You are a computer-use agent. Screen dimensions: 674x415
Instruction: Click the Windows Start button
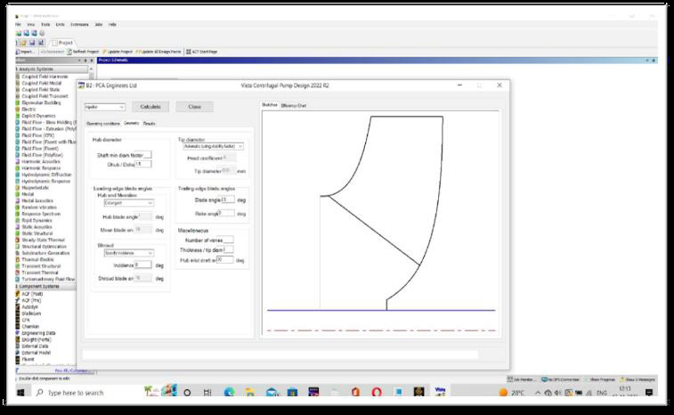click(20, 393)
